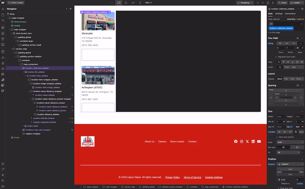
Task: Choose the Shrink if needed sizing icon
Action: [x=280, y=43]
